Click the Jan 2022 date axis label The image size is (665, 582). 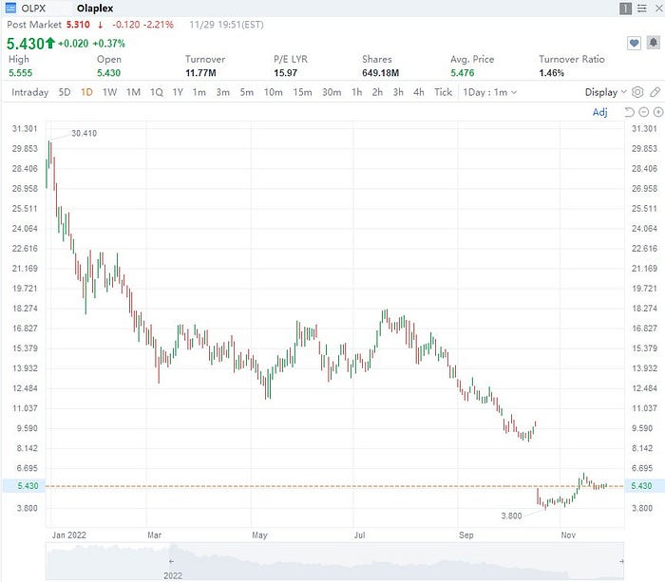(69, 535)
